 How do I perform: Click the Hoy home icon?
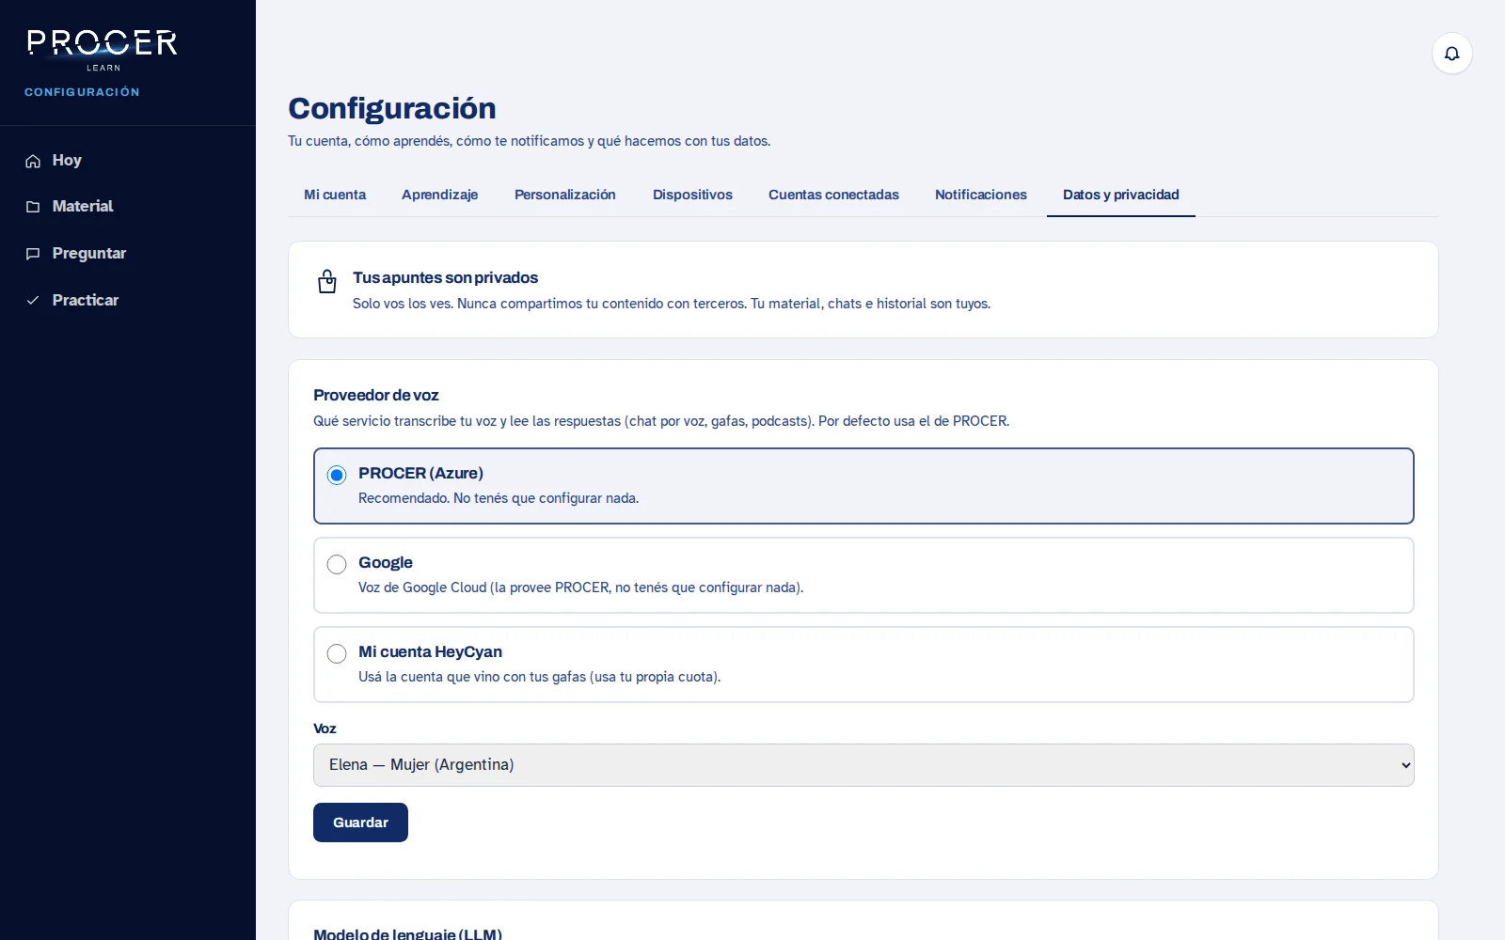[33, 161]
